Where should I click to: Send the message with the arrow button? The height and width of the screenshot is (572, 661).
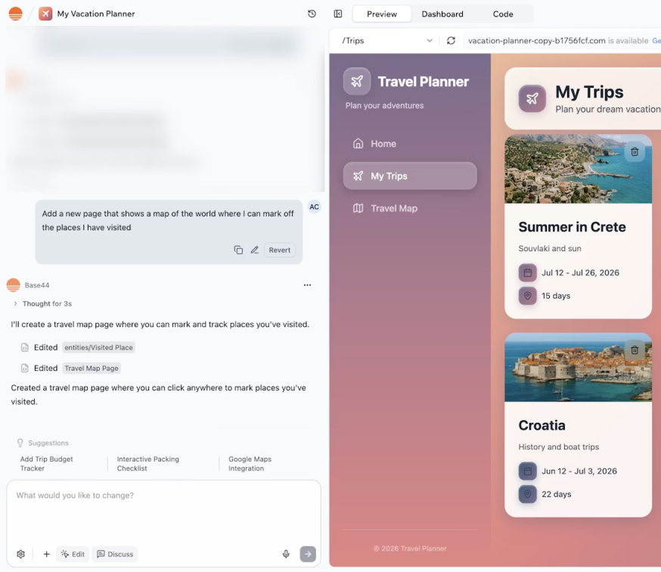click(308, 554)
